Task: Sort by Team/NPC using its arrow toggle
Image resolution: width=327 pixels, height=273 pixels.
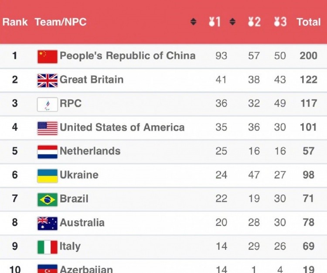Action: 193,22
